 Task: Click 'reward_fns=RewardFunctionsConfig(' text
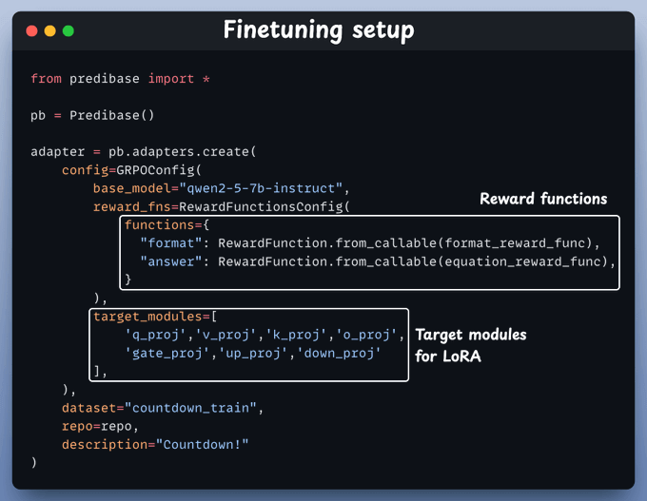point(222,206)
